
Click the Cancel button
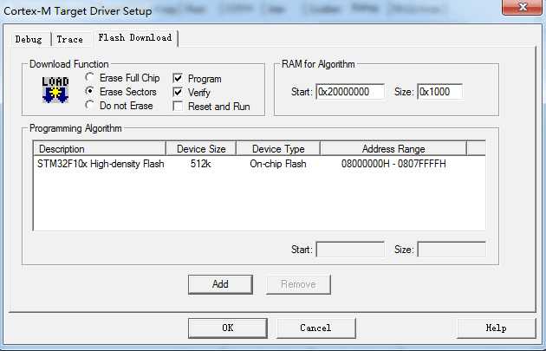(x=315, y=328)
